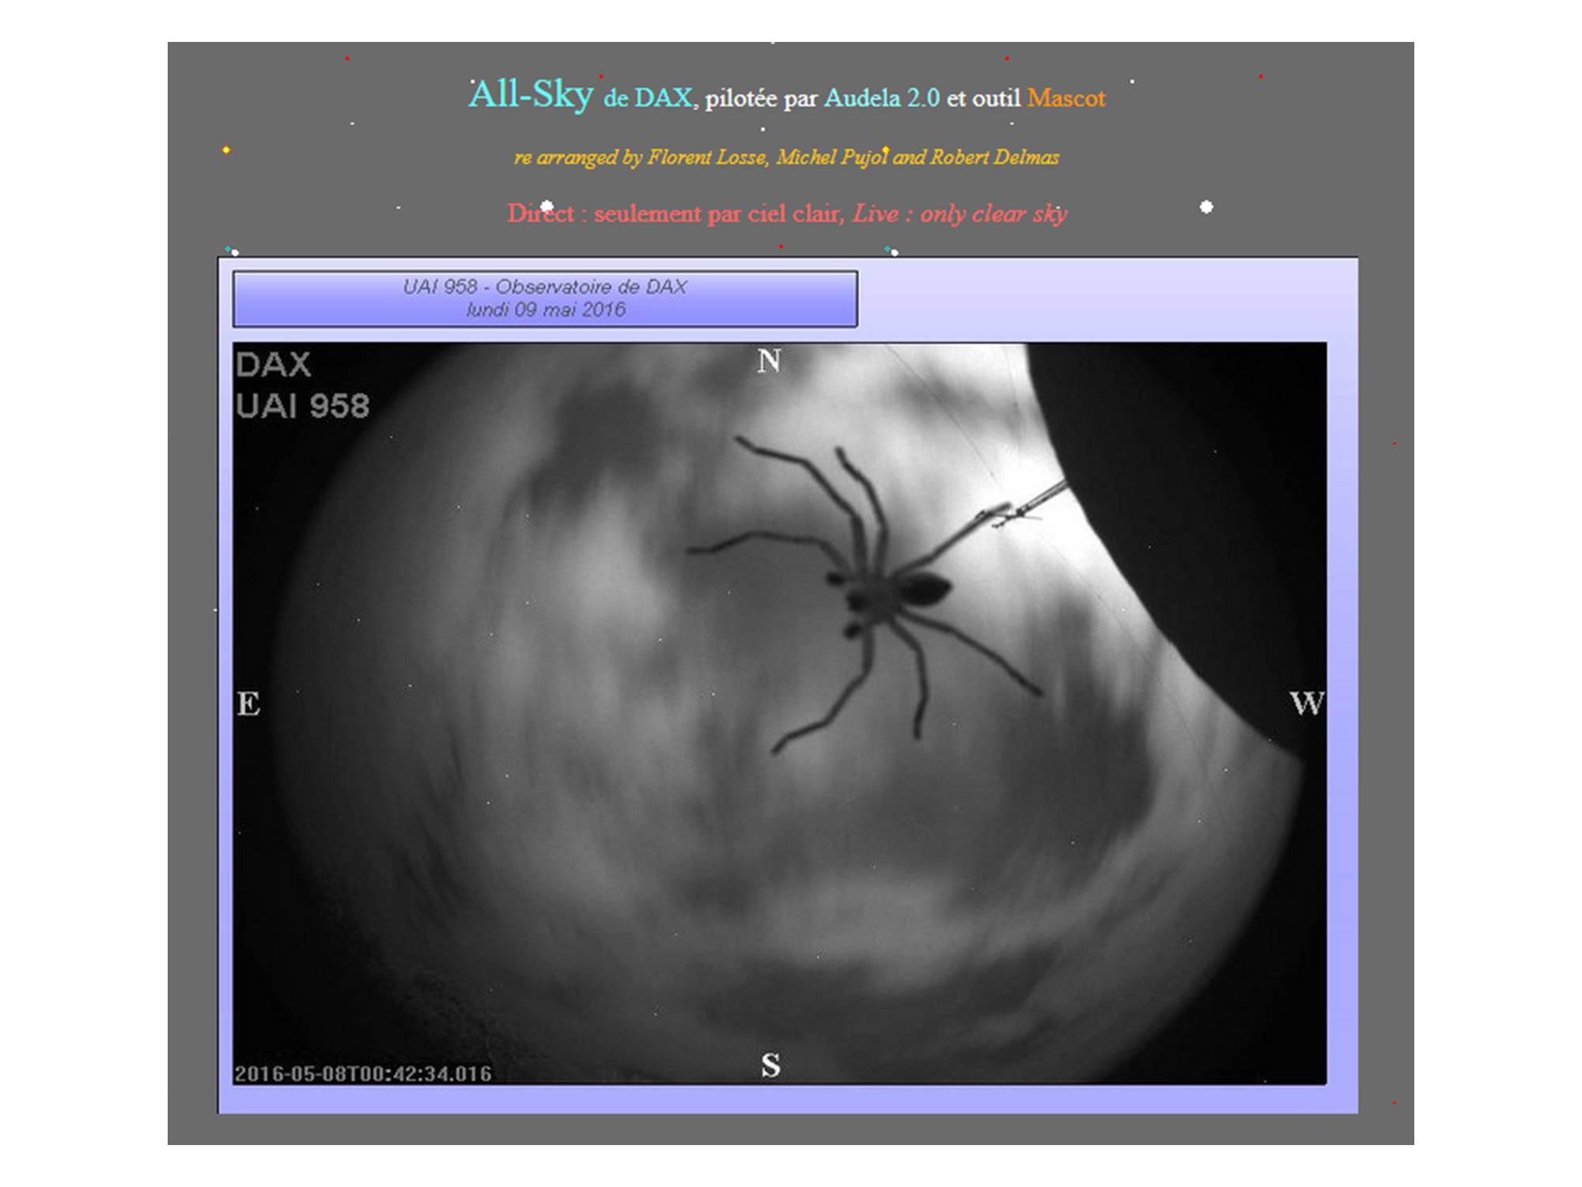Click 'pilotée par' text in header
The image size is (1582, 1187).
(x=760, y=99)
